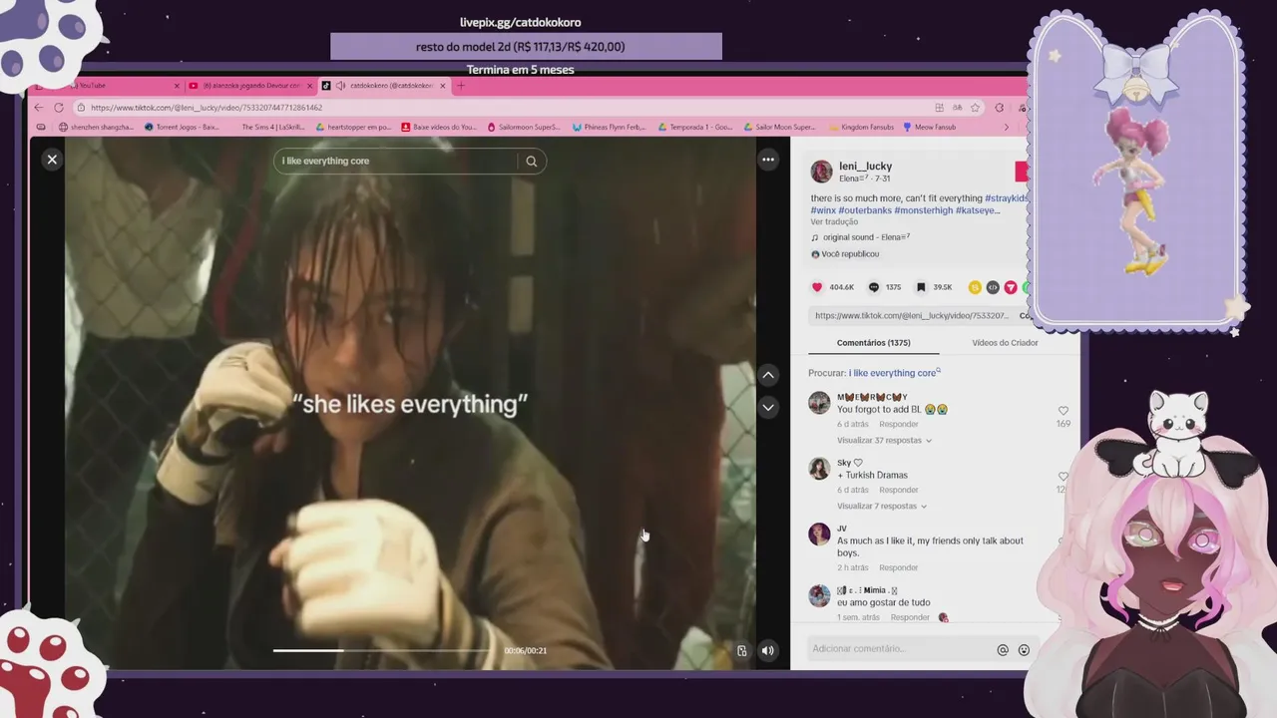Open the leni__lucky username link
Image resolution: width=1277 pixels, height=718 pixels.
click(x=865, y=166)
